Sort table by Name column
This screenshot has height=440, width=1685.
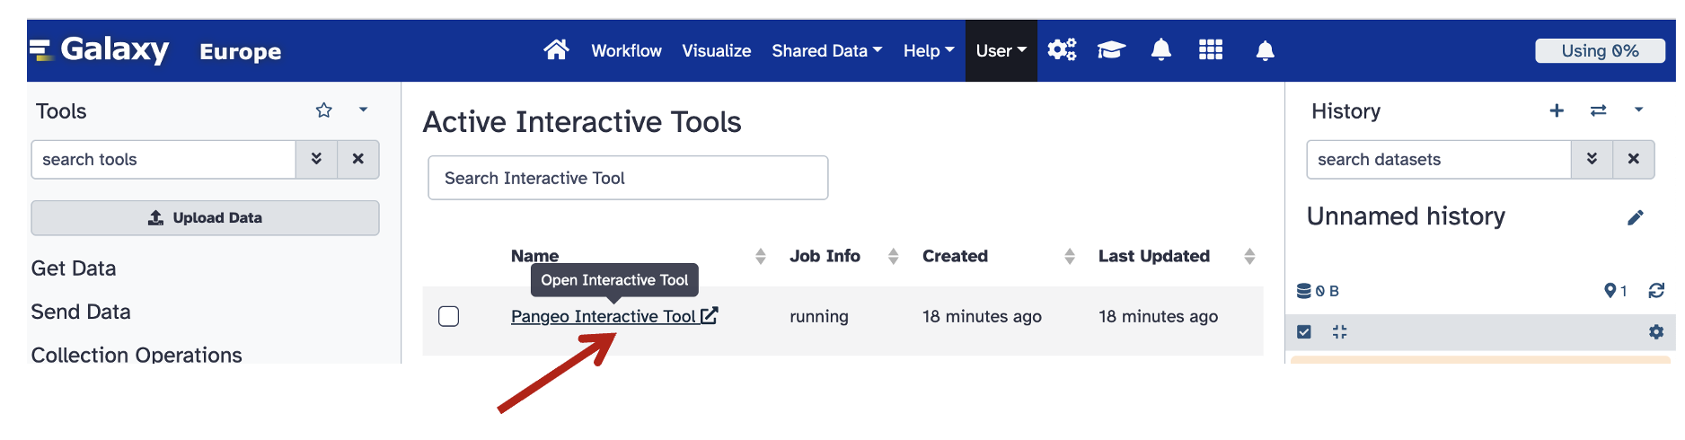point(760,257)
